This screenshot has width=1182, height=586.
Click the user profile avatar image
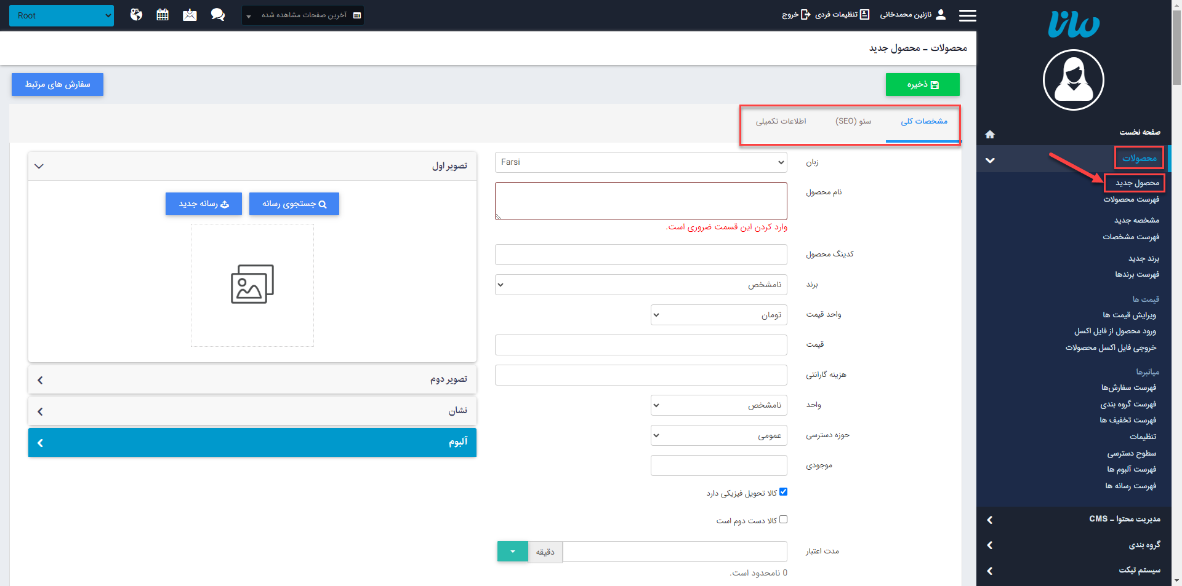[1073, 80]
